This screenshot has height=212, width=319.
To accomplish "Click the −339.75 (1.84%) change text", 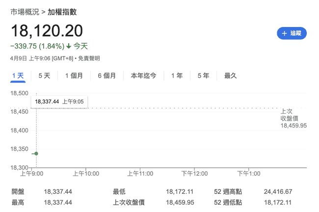I will pos(37,46).
